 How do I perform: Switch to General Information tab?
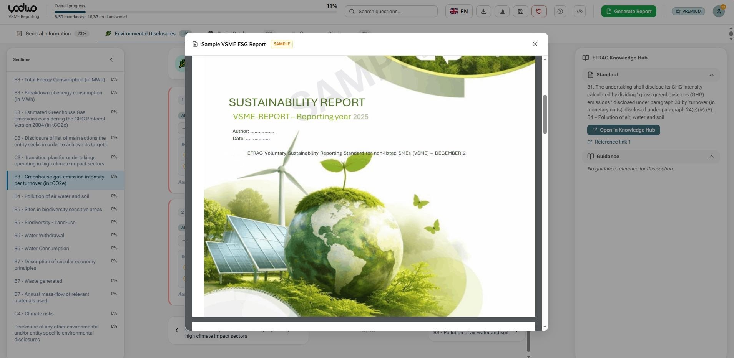[x=53, y=34]
